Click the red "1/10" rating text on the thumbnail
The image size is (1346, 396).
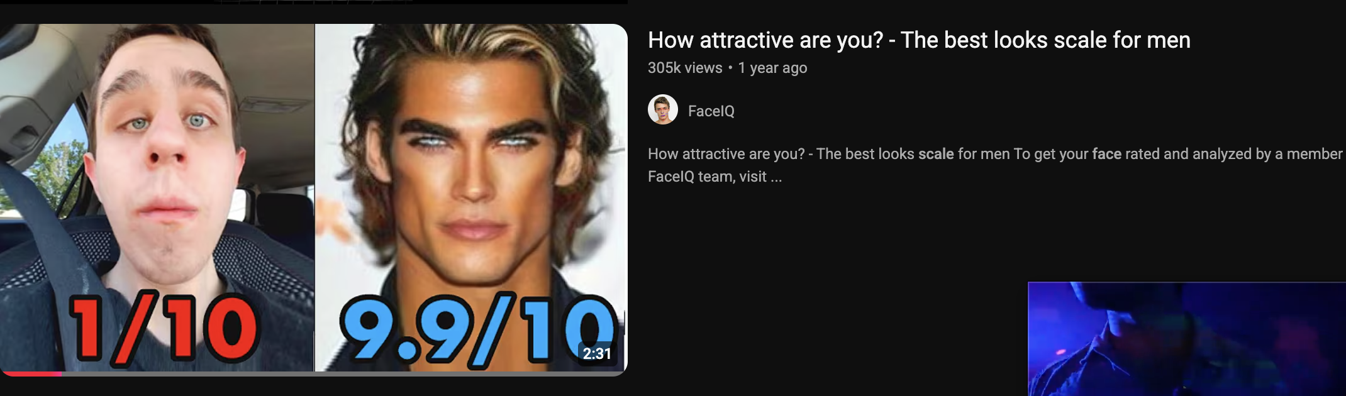click(163, 329)
